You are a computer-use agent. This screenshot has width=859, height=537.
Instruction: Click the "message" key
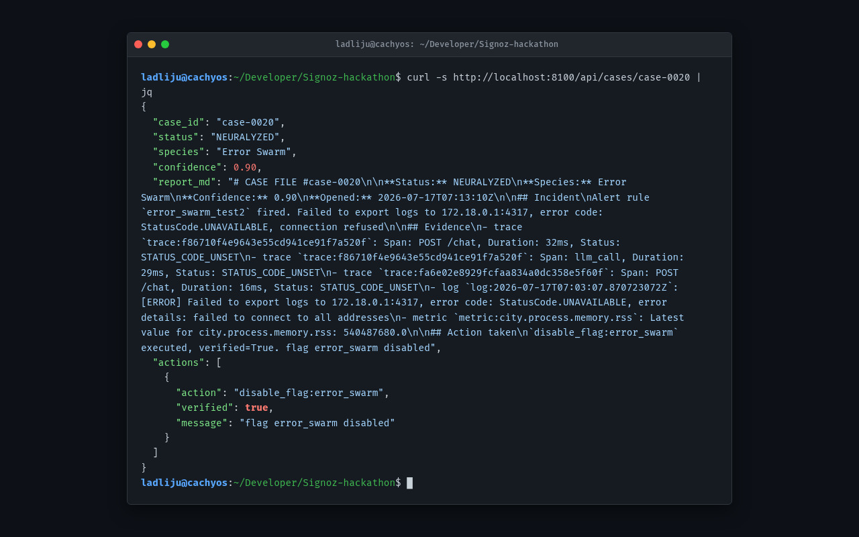pos(201,423)
